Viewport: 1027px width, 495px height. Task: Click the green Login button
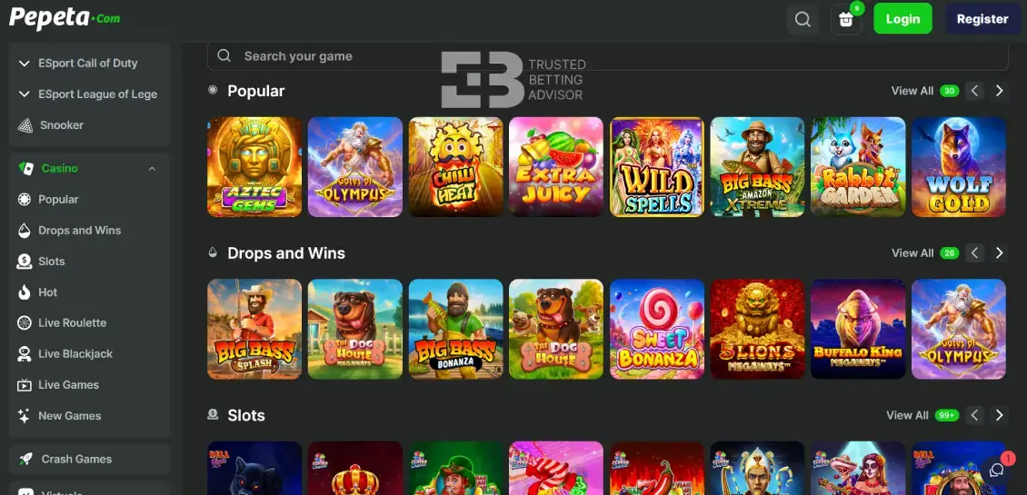pyautogui.click(x=902, y=19)
